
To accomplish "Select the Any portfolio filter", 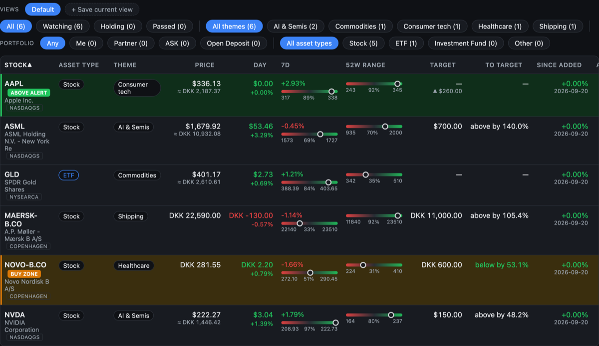I will [53, 43].
